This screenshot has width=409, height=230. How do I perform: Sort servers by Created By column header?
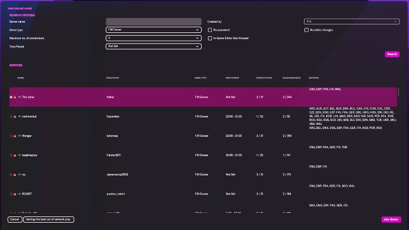pyautogui.click(x=112, y=78)
